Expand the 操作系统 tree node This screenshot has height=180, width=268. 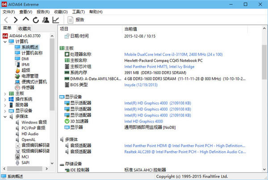(5, 99)
